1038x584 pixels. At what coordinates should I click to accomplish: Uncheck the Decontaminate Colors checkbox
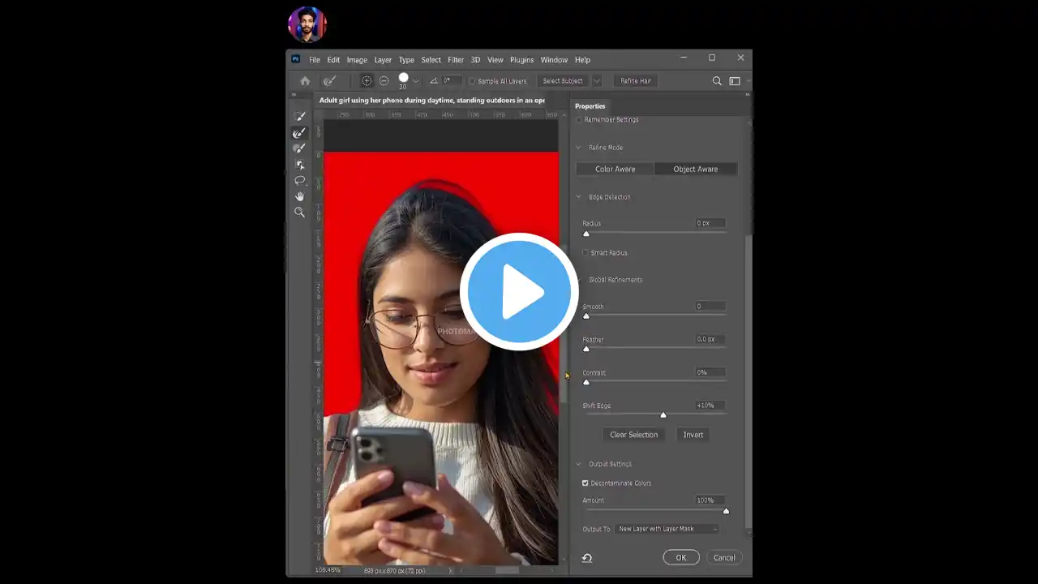coord(585,483)
